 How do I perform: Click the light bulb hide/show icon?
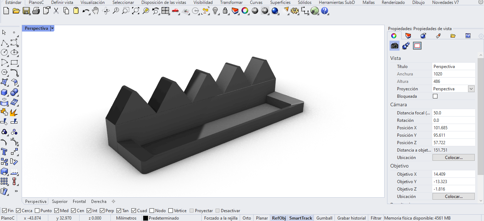215,11
